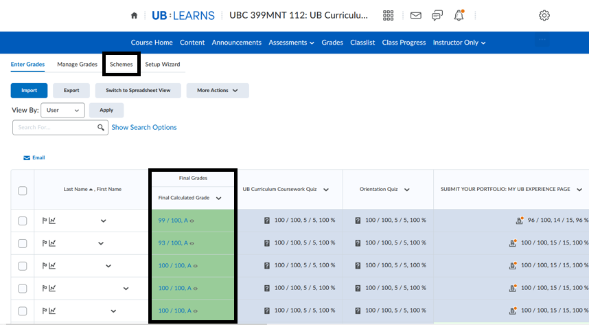Open the More Actions dropdown

218,90
